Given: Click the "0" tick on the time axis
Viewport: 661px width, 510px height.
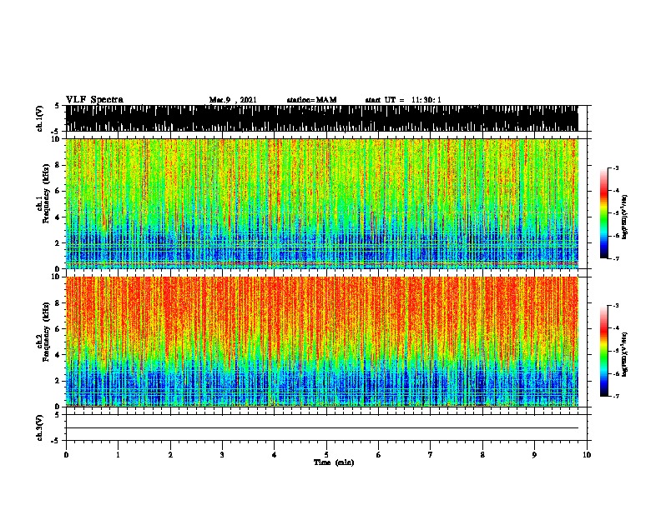Looking at the screenshot, I should (x=66, y=455).
